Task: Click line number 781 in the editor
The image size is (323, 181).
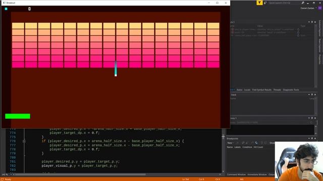Action: click(13, 162)
